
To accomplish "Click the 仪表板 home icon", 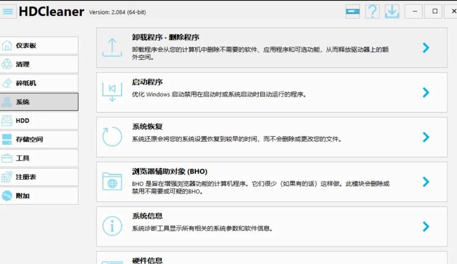I will (x=7, y=45).
